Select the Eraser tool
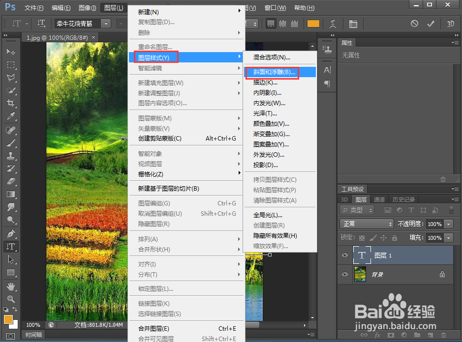 (x=11, y=181)
